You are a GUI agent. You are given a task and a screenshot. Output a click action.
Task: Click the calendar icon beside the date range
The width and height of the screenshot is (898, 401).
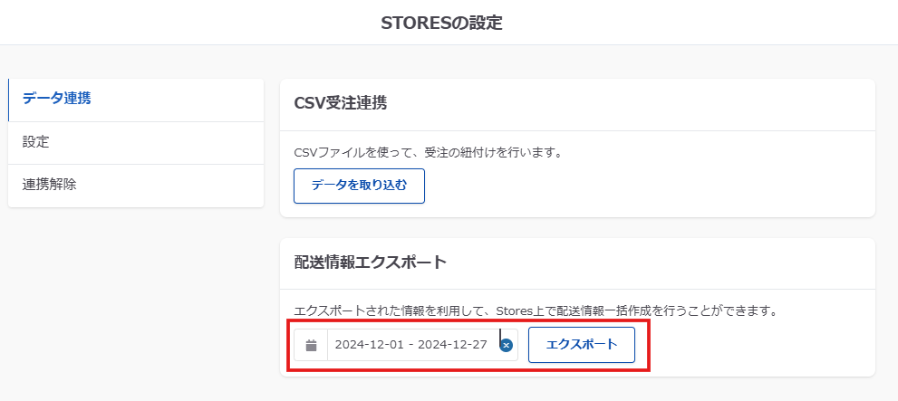pyautogui.click(x=311, y=345)
